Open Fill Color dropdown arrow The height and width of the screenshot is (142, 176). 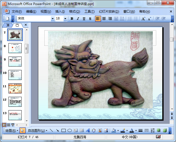click(x=118, y=130)
